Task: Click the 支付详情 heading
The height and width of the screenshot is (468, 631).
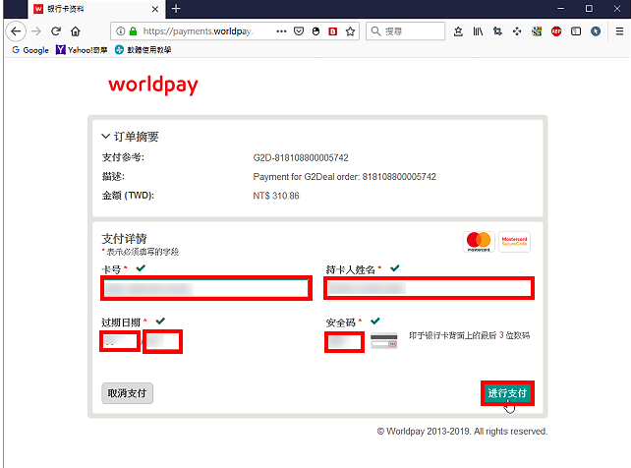Action: pos(125,239)
